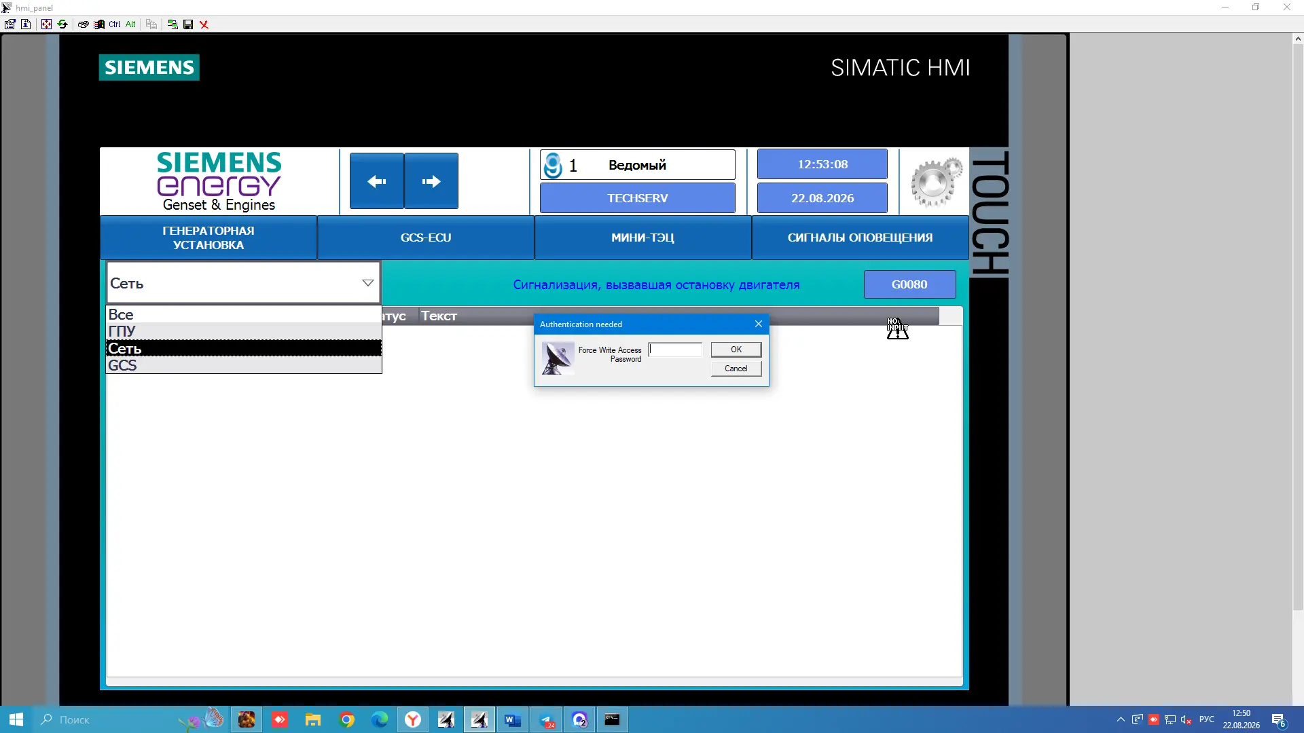
Task: Open the СИГНАЛЫ ОПОВЕЩЕНИЯ tab
Action: coord(861,238)
